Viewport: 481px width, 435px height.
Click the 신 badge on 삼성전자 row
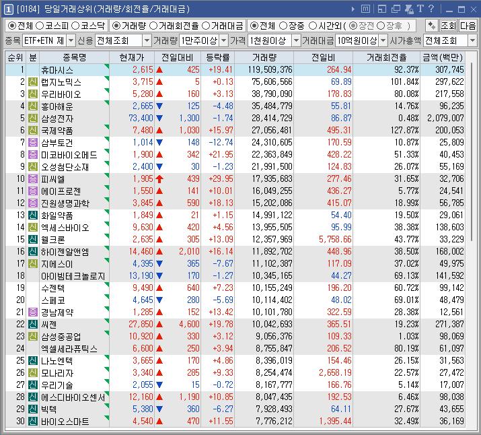pyautogui.click(x=32, y=119)
